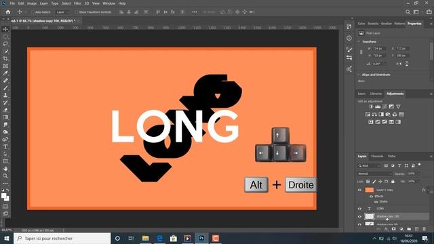The width and height of the screenshot is (434, 244).
Task: Click the Home icon in options bar
Action: pos(8,12)
